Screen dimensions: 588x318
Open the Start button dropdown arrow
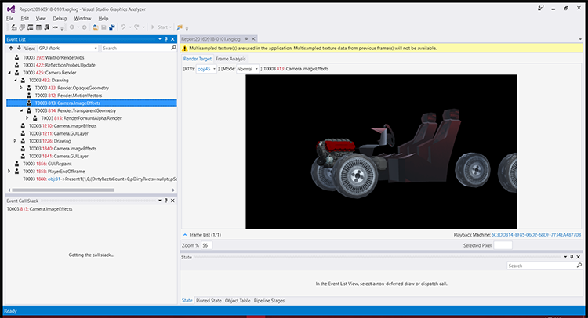pyautogui.click(x=170, y=27)
